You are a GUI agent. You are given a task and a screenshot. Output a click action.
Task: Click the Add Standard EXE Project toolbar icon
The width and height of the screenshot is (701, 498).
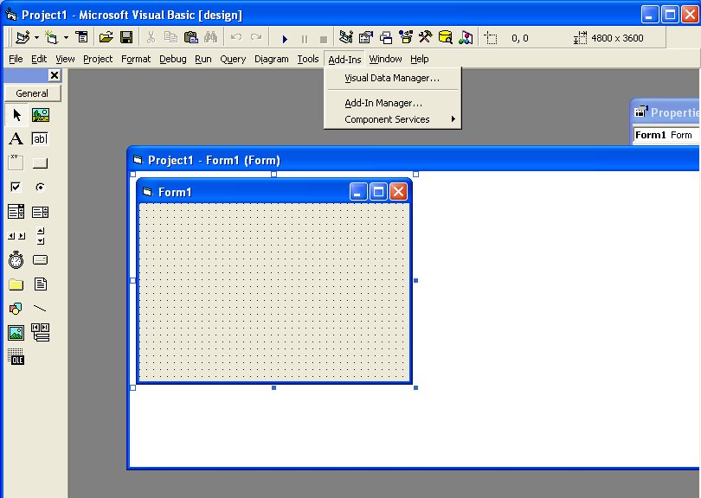[23, 37]
